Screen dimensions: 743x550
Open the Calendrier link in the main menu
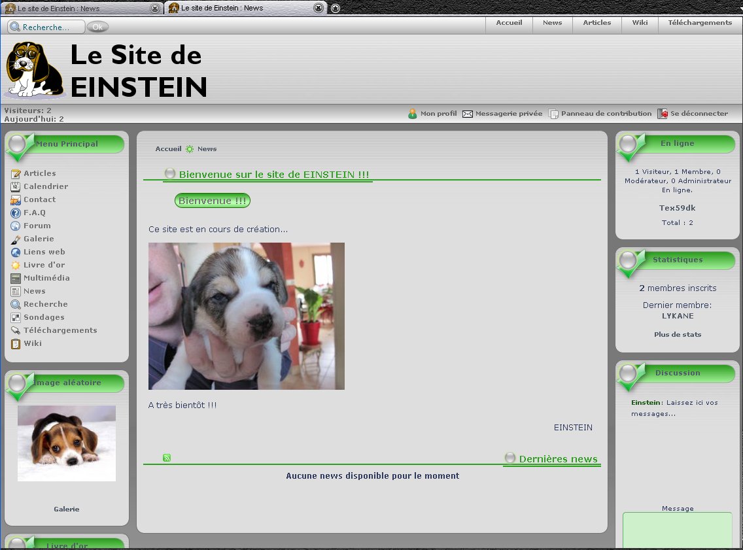coord(46,186)
